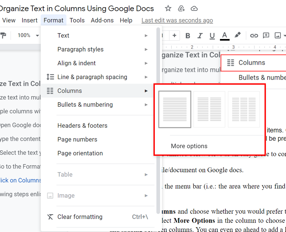The height and width of the screenshot is (232, 286).
Task: Toggle bold formatting
Action: pos(188,36)
